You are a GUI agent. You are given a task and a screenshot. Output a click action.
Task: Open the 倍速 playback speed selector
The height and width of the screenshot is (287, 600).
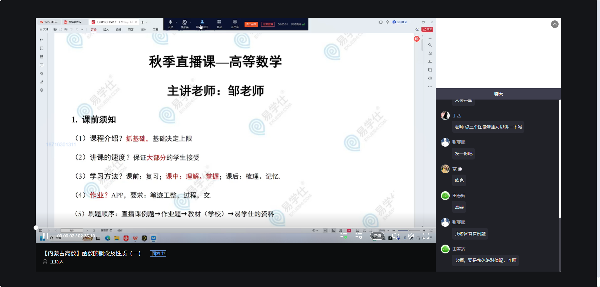[x=377, y=236]
